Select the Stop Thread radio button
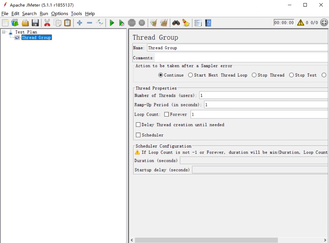The image size is (329, 243). click(x=254, y=75)
